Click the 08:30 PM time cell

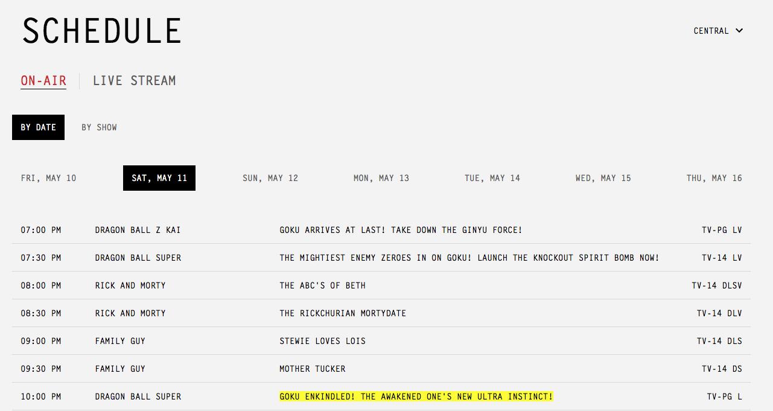click(41, 313)
